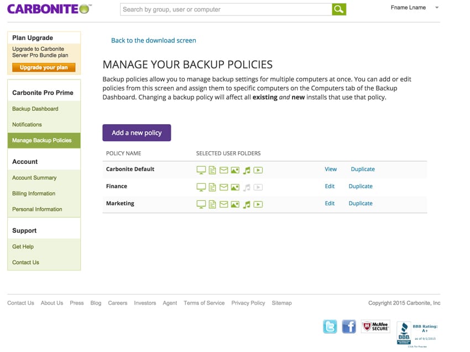The width and height of the screenshot is (470, 352).
Task: Open footer Contact Us link
Action: click(20, 303)
